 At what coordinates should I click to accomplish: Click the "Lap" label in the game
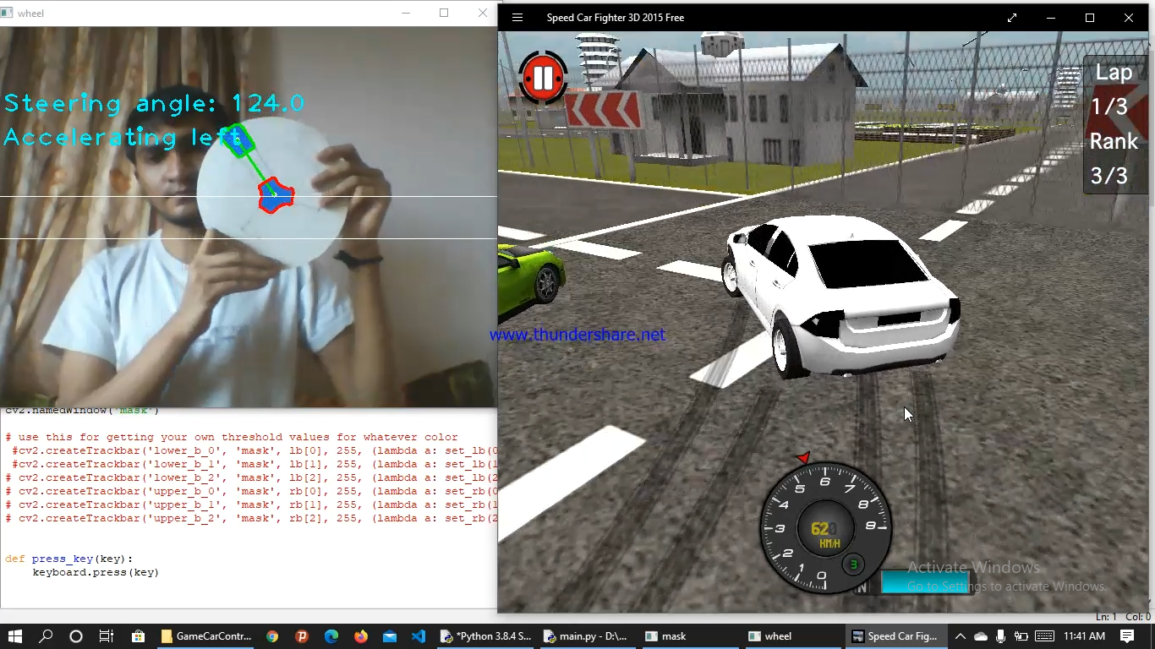(x=1114, y=73)
